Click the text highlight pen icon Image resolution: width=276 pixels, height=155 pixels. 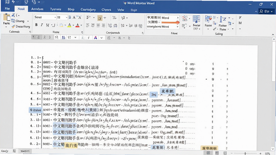[61, 25]
